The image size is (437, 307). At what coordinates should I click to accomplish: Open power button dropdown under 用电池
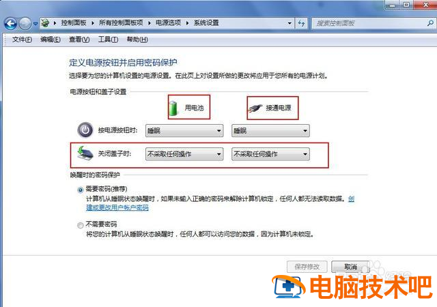click(x=184, y=131)
